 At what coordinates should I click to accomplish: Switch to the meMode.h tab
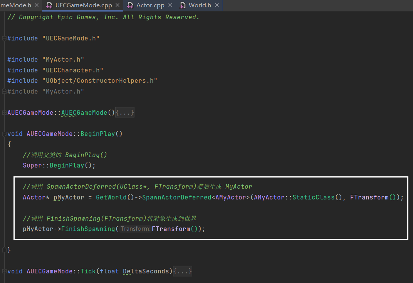click(x=16, y=5)
